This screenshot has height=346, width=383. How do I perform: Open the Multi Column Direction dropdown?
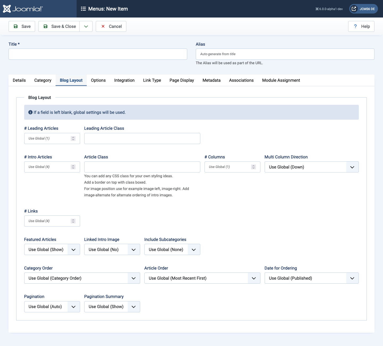click(x=312, y=167)
